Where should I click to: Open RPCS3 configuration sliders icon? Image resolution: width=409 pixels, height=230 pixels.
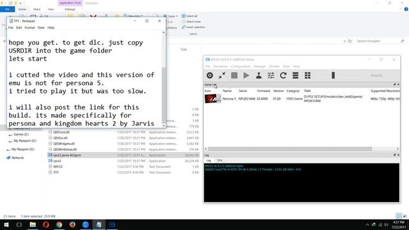271,75
